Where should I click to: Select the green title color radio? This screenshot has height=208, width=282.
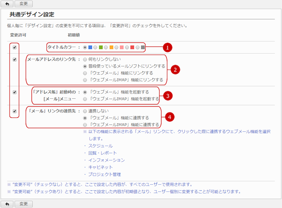(x=95, y=47)
